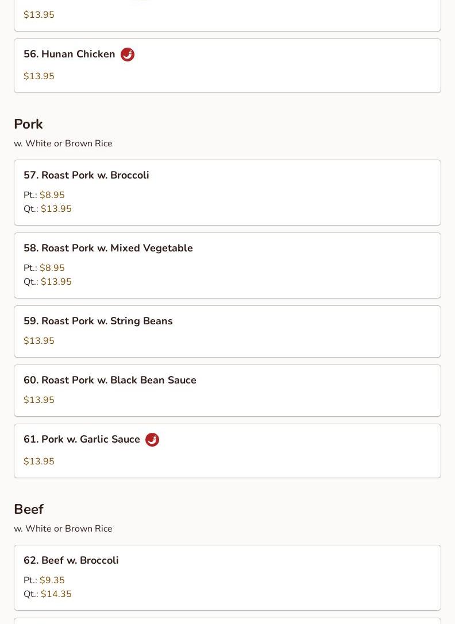The image size is (455, 624).
Task: Click the Beef section heading
Action: [29, 509]
